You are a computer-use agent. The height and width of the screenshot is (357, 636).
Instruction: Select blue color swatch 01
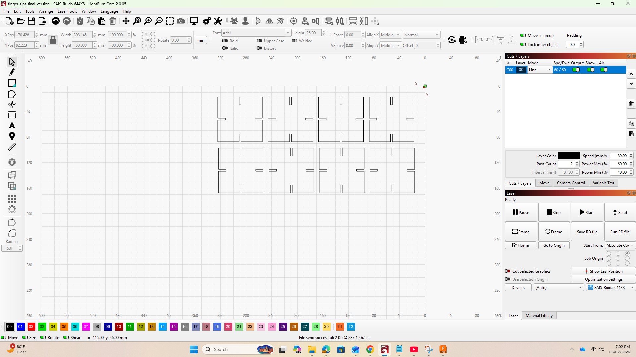pyautogui.click(x=21, y=327)
